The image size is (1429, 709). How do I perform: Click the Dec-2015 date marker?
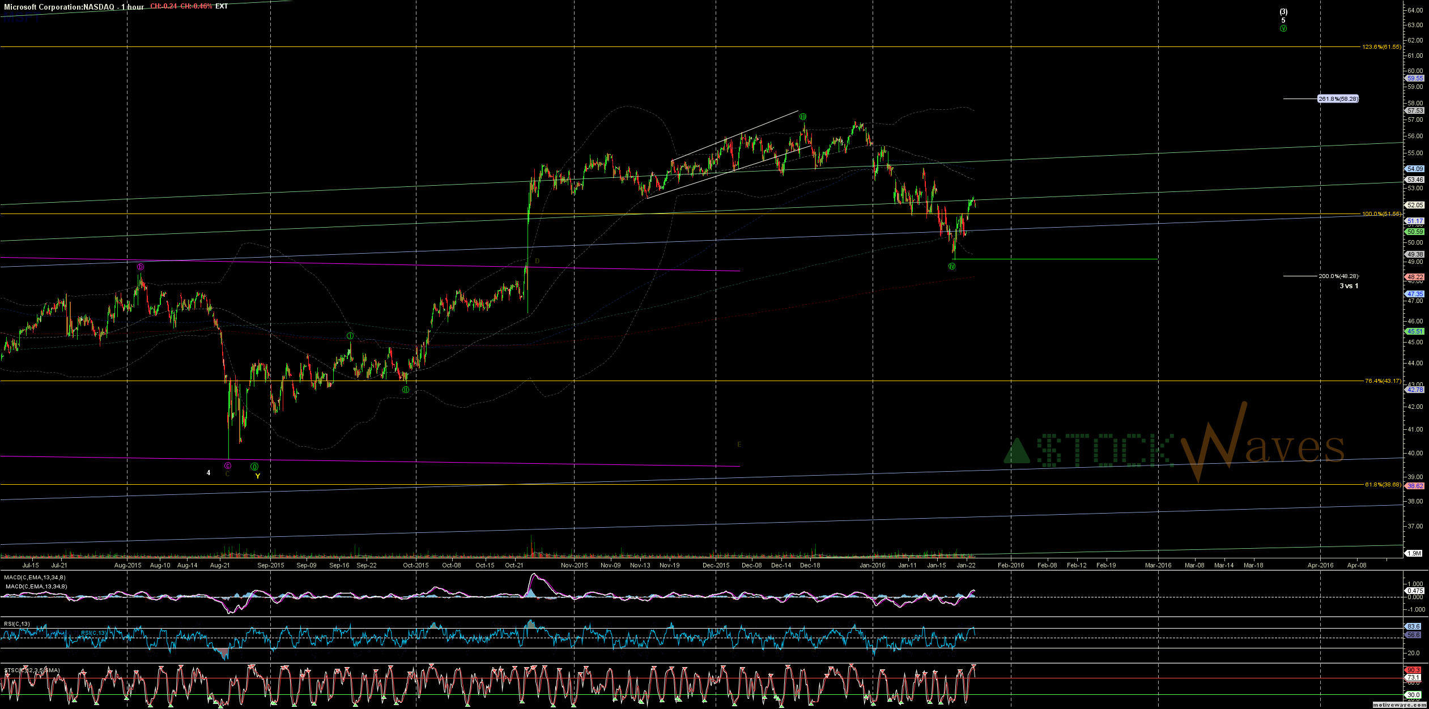716,565
